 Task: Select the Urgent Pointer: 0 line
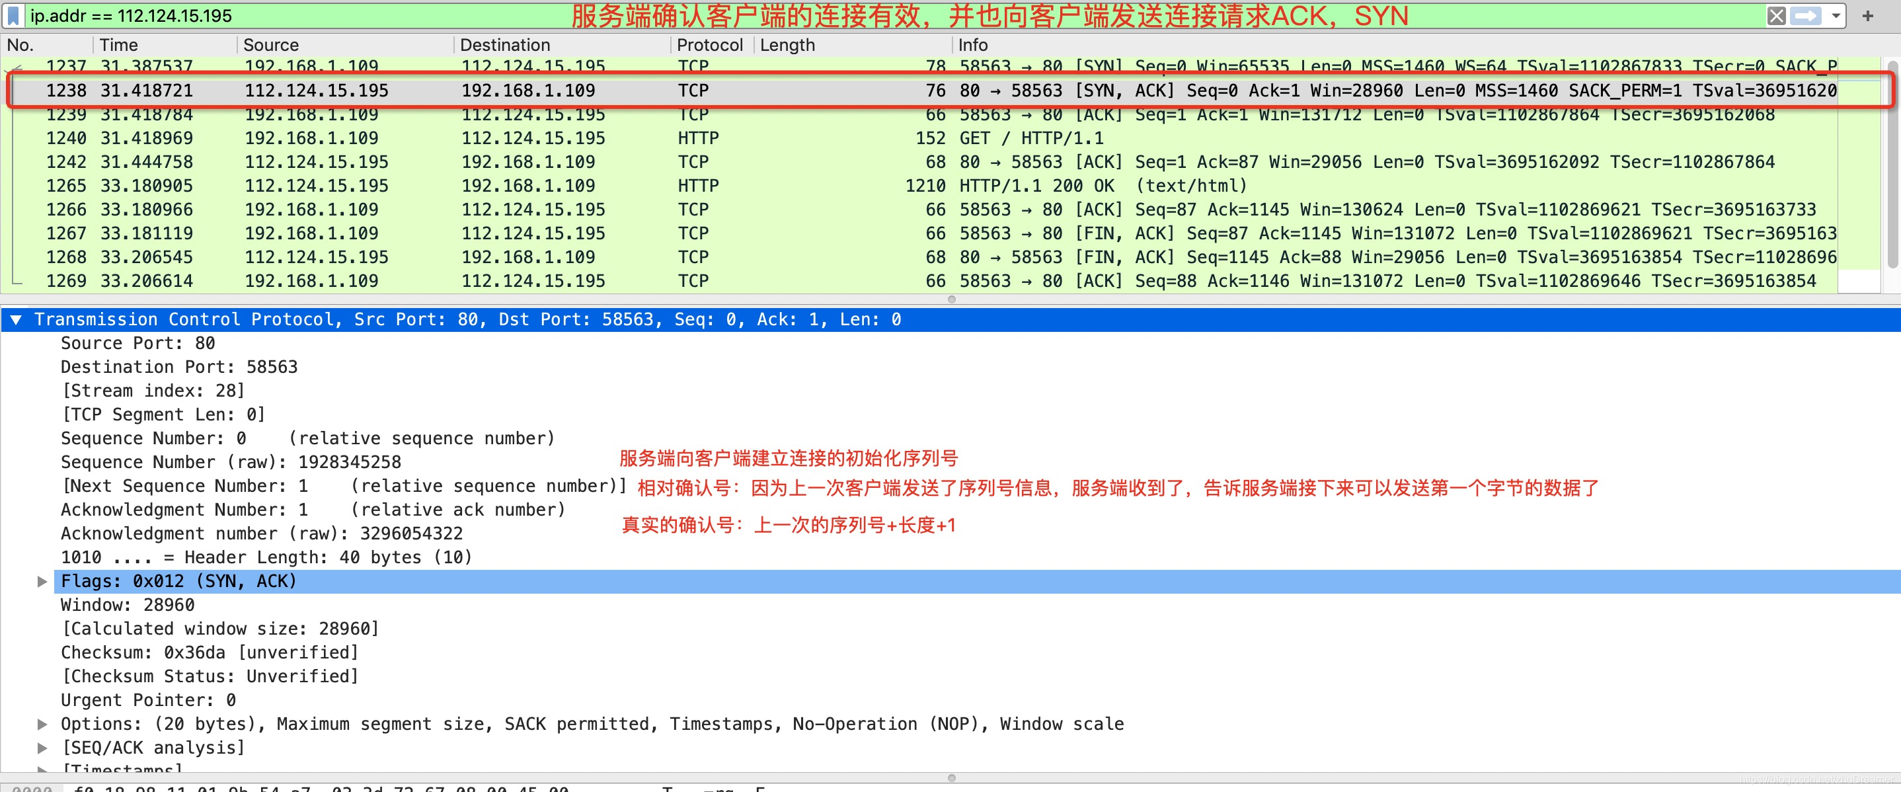pos(147,701)
